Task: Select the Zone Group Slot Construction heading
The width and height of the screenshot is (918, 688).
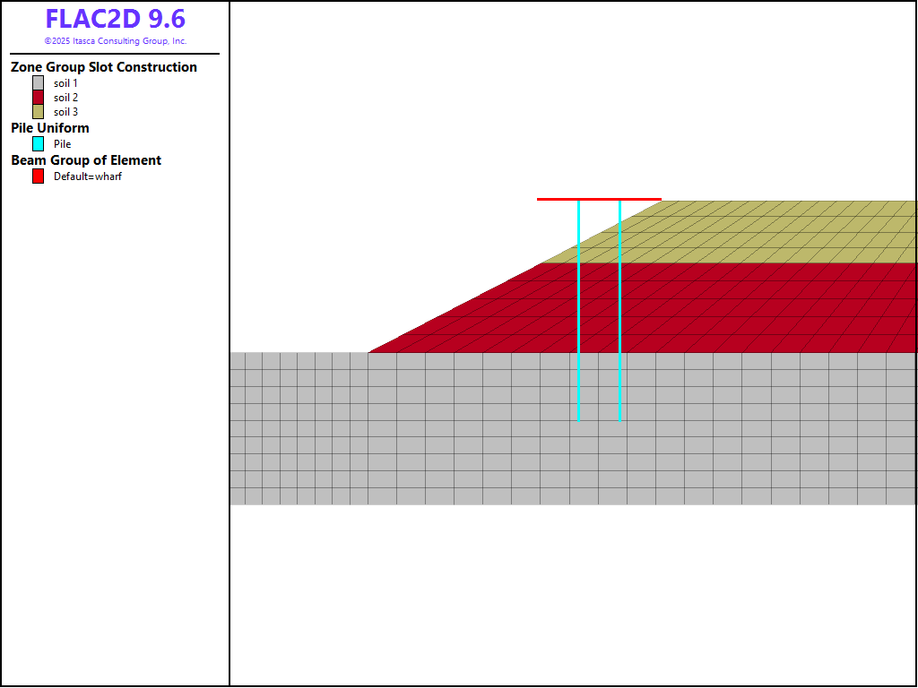Action: point(104,67)
